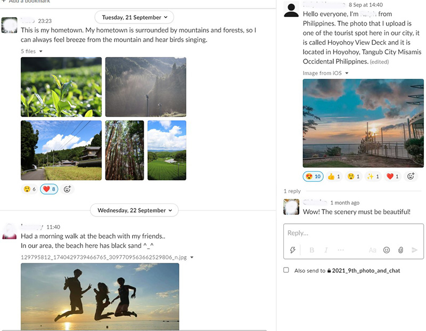Click the lightning shortcuts icon in reply box
The height and width of the screenshot is (331, 426).
(x=292, y=250)
